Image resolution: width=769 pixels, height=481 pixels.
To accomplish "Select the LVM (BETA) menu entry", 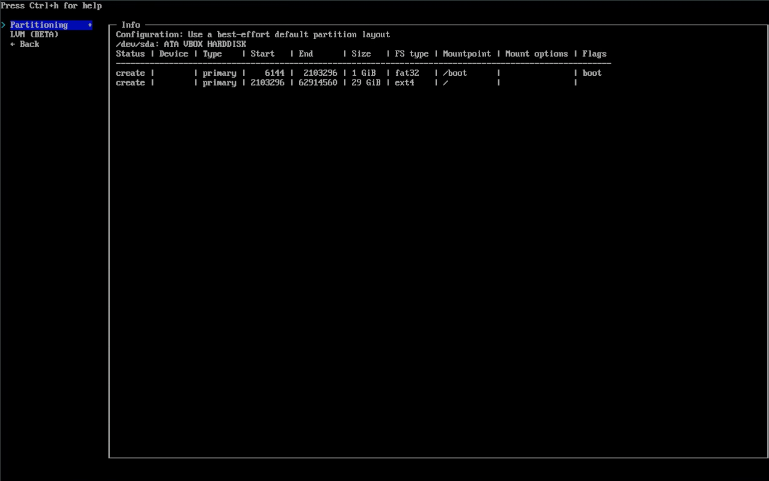I will [x=34, y=34].
